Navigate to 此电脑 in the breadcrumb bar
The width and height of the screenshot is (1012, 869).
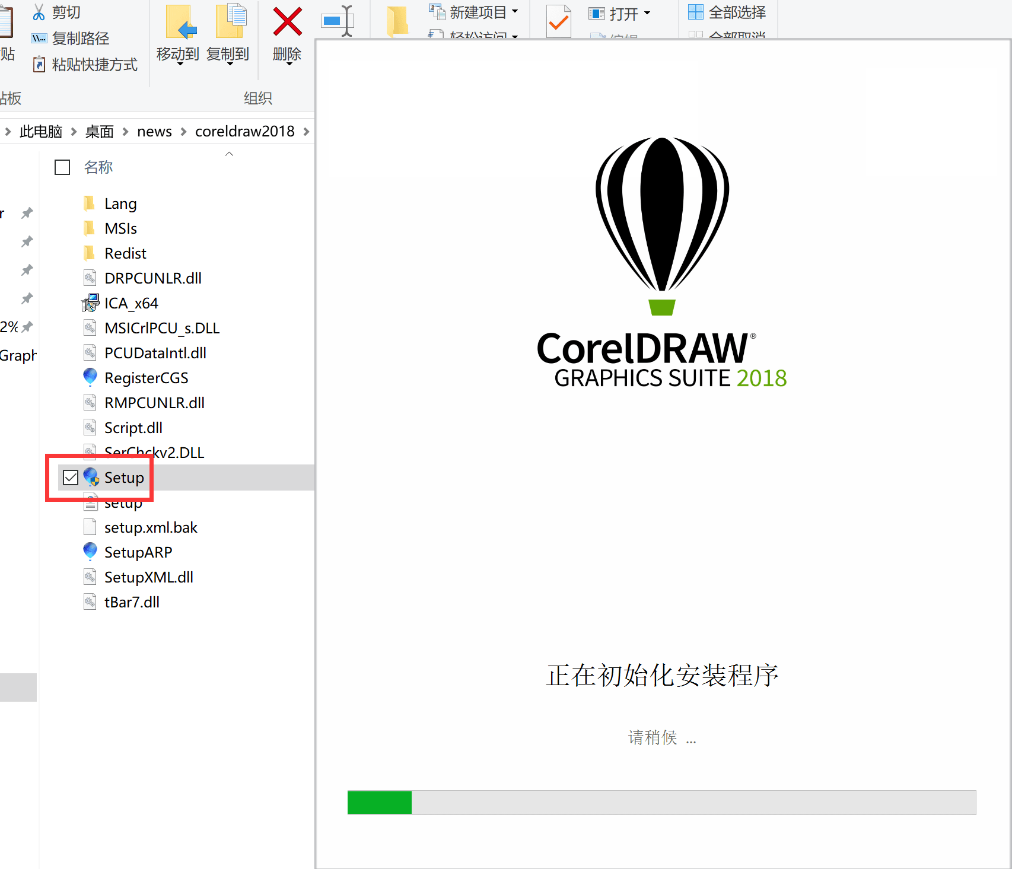(40, 131)
